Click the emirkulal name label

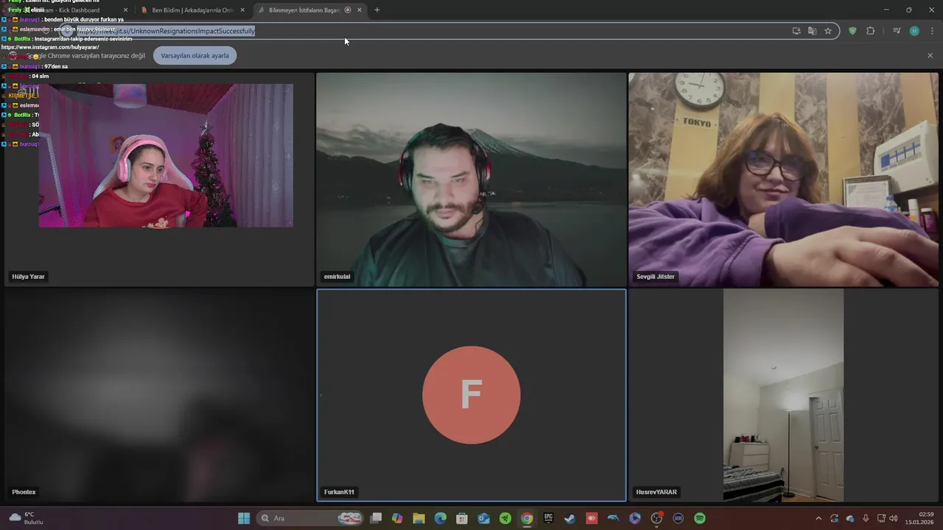tap(337, 277)
